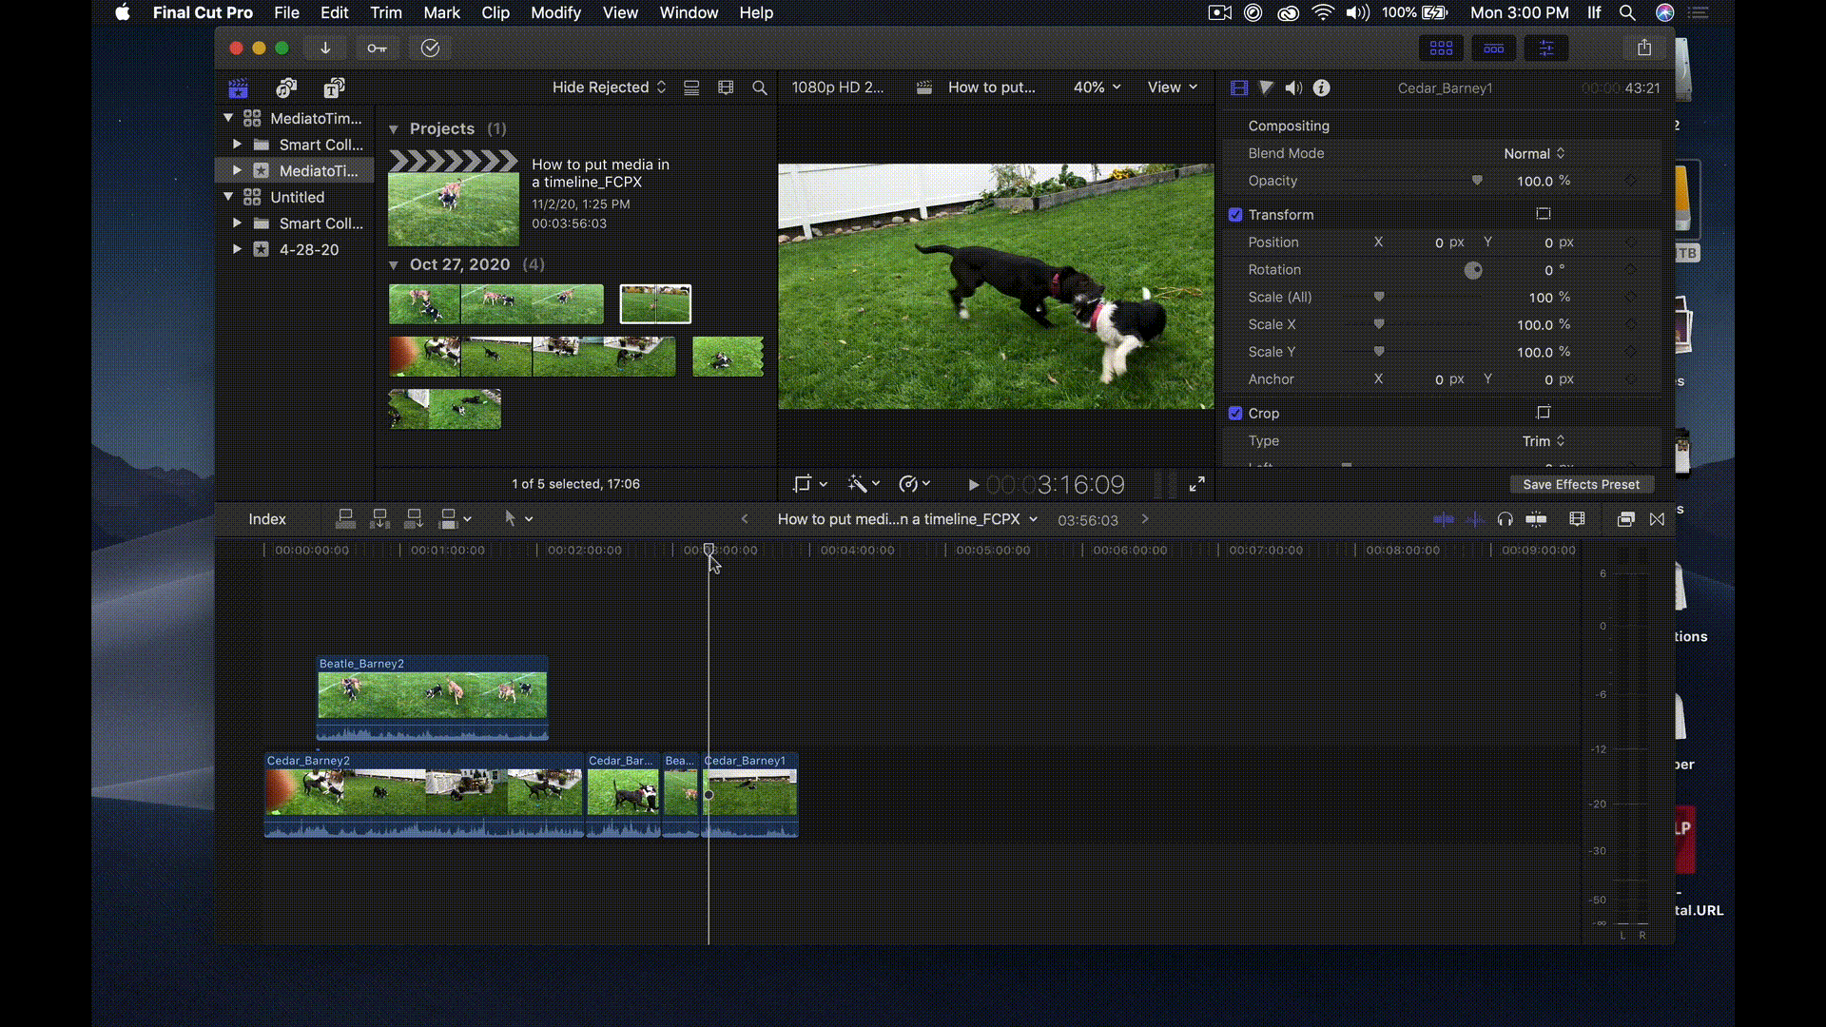Toggle audio skimming headphones icon

click(x=1505, y=519)
